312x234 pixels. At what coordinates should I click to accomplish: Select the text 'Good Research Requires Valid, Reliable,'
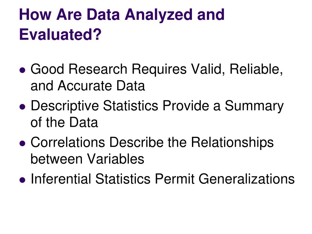tap(157, 70)
